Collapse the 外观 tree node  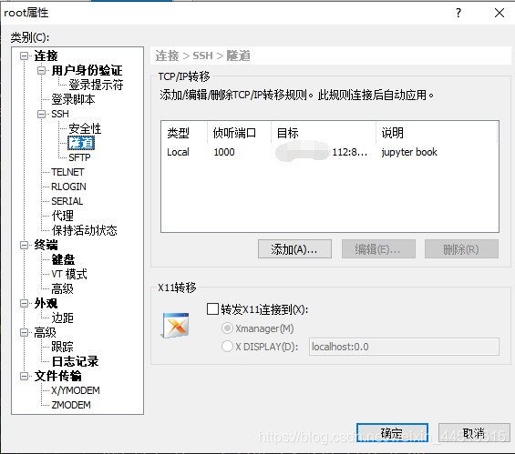pyautogui.click(x=24, y=304)
